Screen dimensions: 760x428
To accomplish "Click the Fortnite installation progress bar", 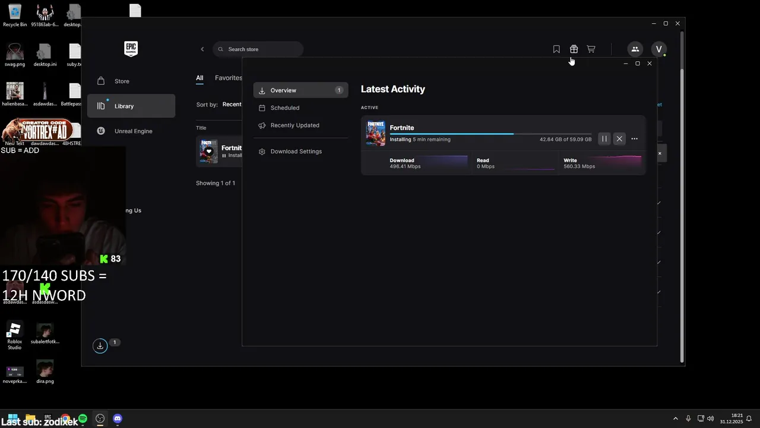I will (490, 134).
